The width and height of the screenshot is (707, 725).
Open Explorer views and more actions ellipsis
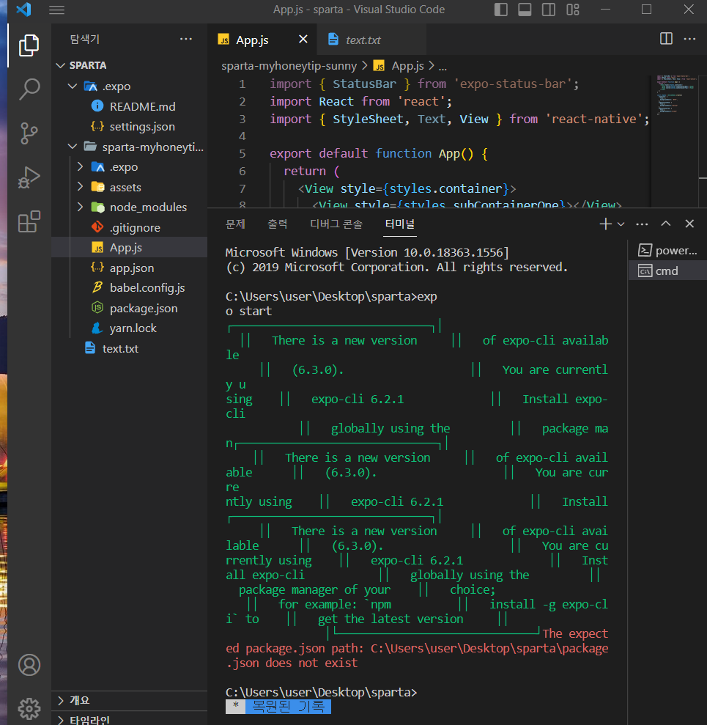point(186,39)
